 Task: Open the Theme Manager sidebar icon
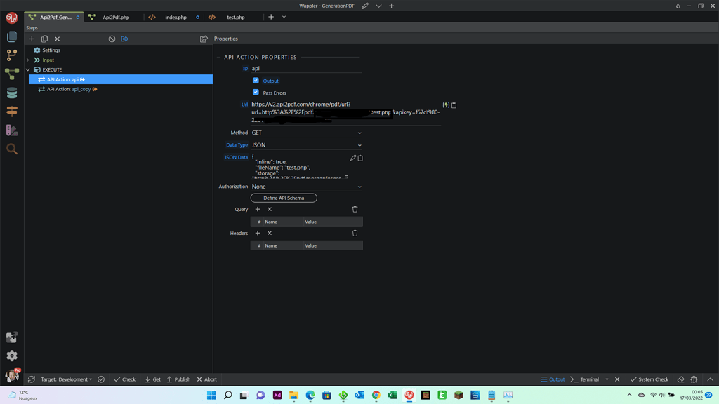pos(12,130)
